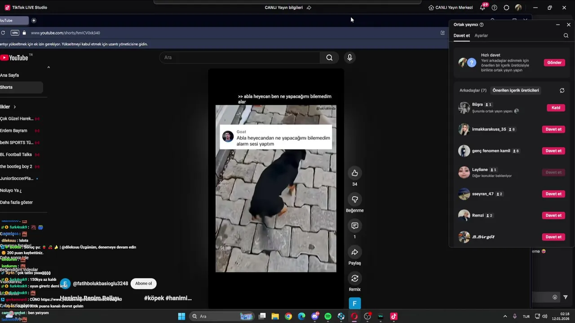Select the Arkadaşlar (7) tab
Screen dimensions: 575x323
(x=473, y=90)
